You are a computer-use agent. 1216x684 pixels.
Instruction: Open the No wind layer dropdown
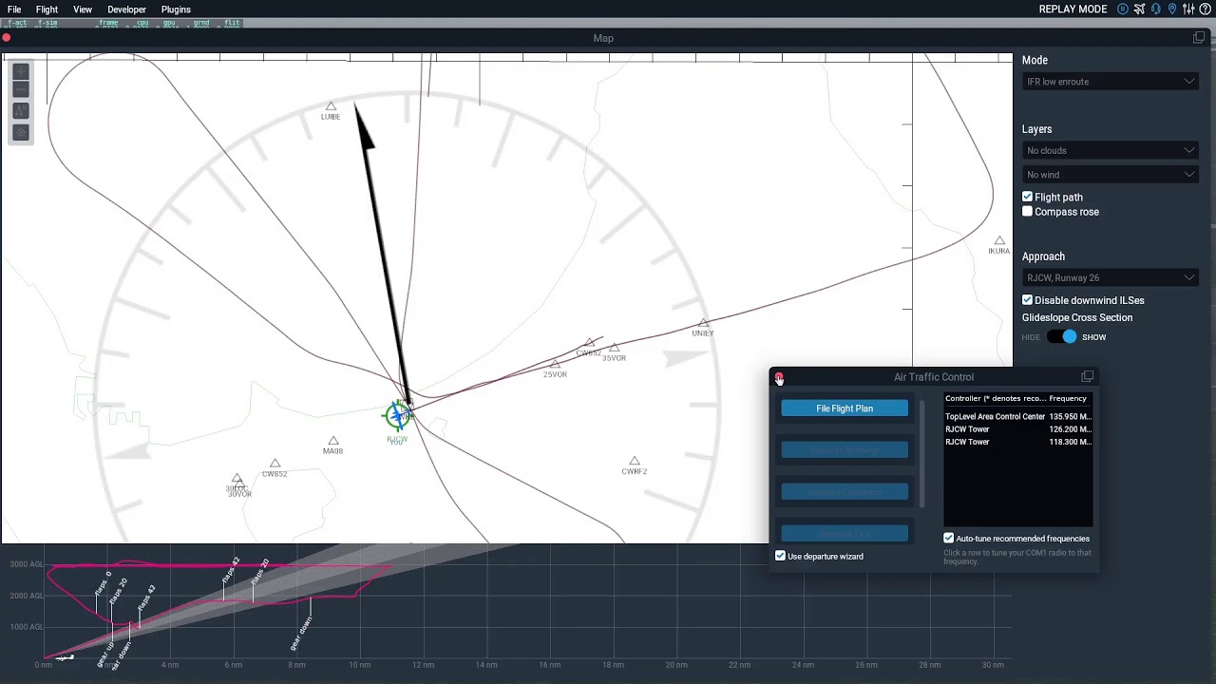(x=1110, y=175)
